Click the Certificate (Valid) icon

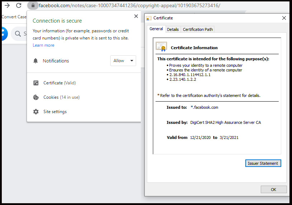[x=36, y=83]
